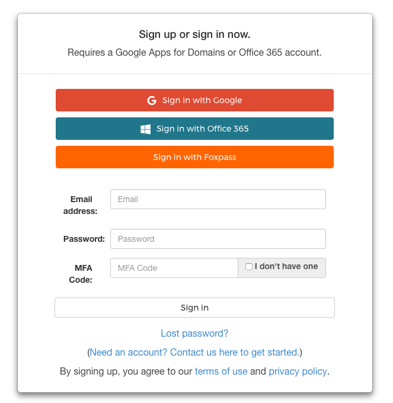Screen dimensions: 393x403
Task: Open the terms of use link
Action: [x=221, y=372]
